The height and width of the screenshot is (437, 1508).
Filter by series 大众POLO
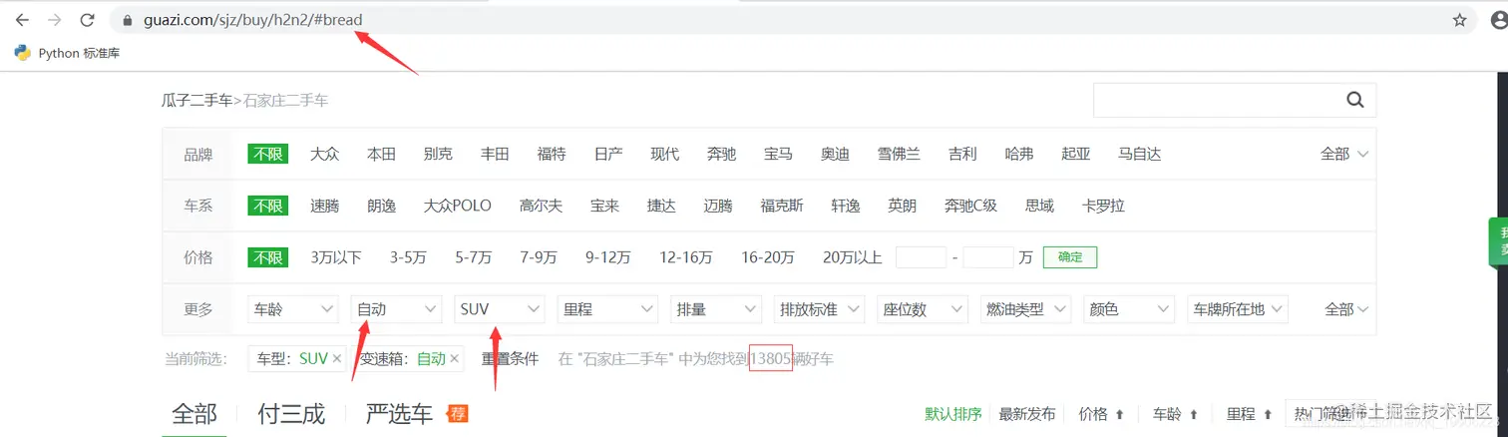click(x=458, y=206)
